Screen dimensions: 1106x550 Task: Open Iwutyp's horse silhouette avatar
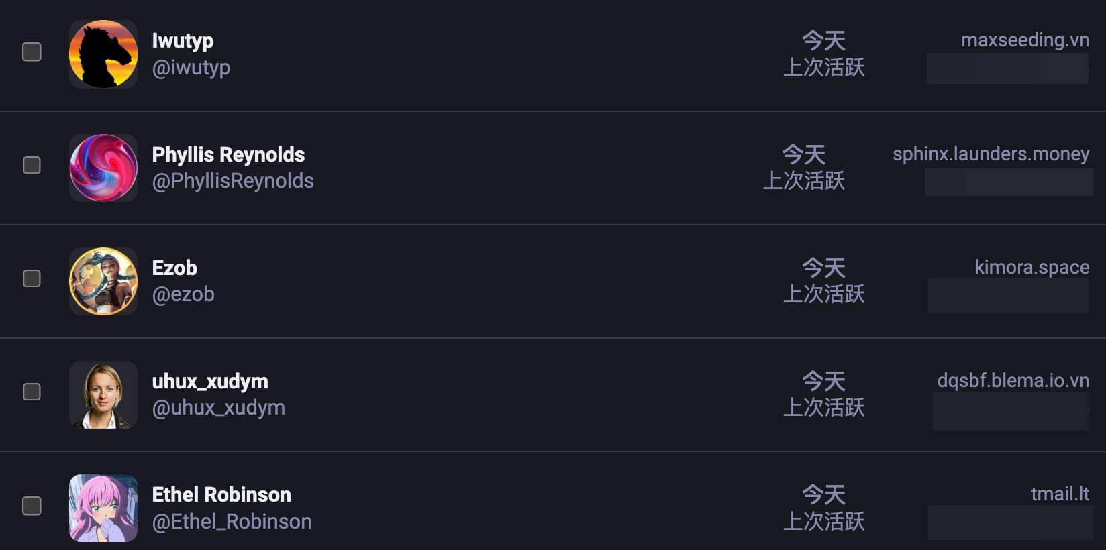[103, 54]
